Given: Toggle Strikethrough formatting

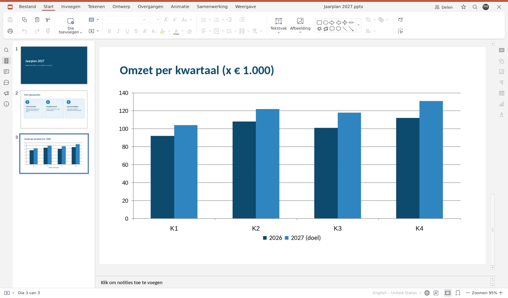Looking at the screenshot, I should point(136,31).
